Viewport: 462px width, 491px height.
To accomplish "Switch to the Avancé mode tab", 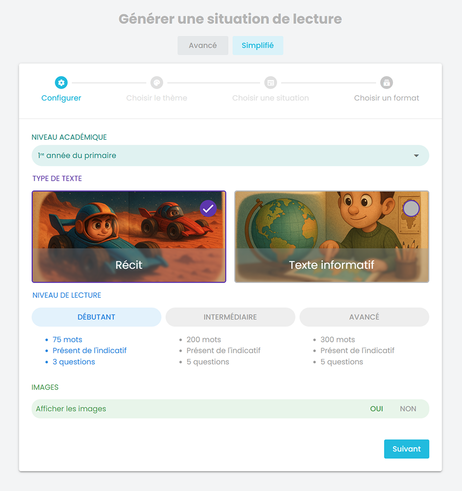I will [203, 45].
